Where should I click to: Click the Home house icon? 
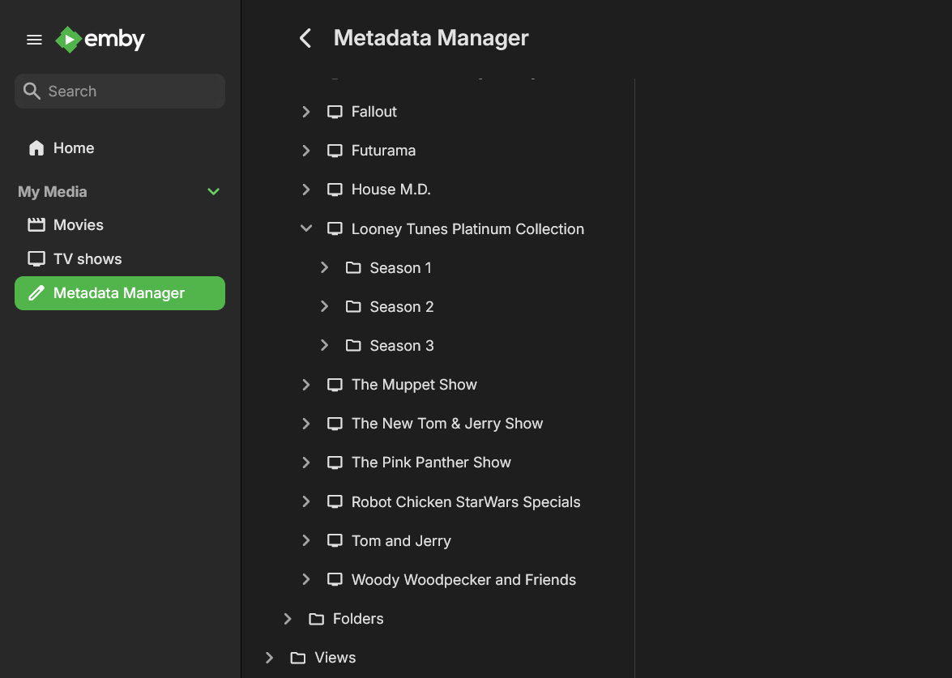tap(36, 148)
